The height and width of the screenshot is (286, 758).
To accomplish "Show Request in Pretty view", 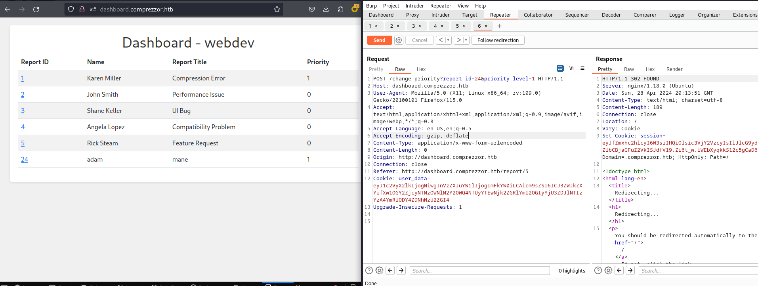I will click(376, 69).
